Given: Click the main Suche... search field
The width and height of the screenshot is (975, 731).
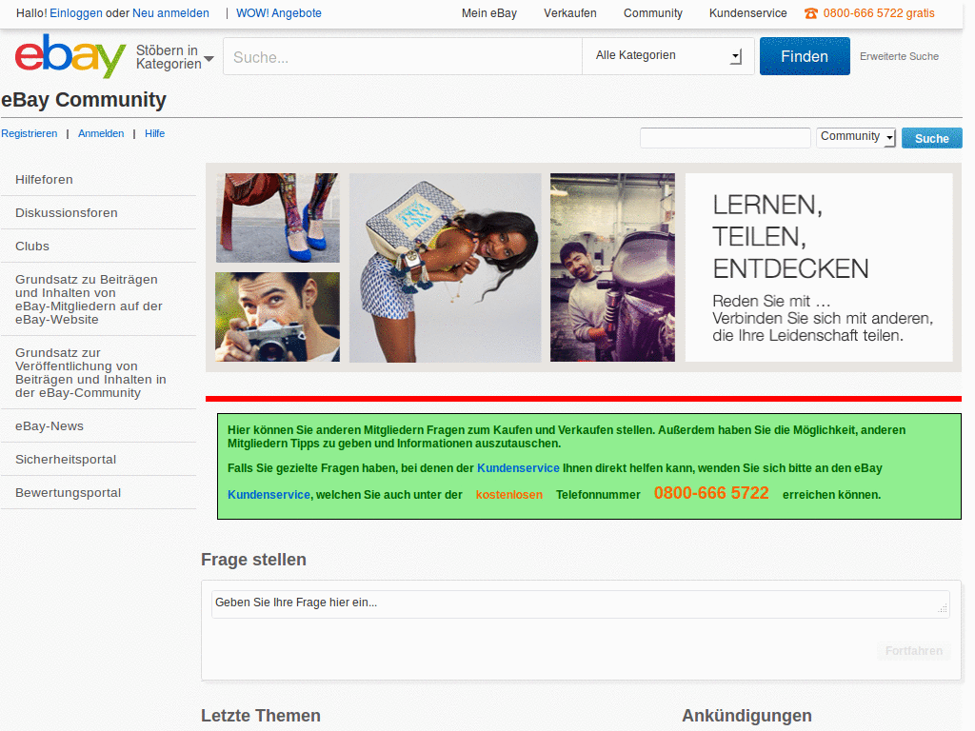Looking at the screenshot, I should coord(403,56).
